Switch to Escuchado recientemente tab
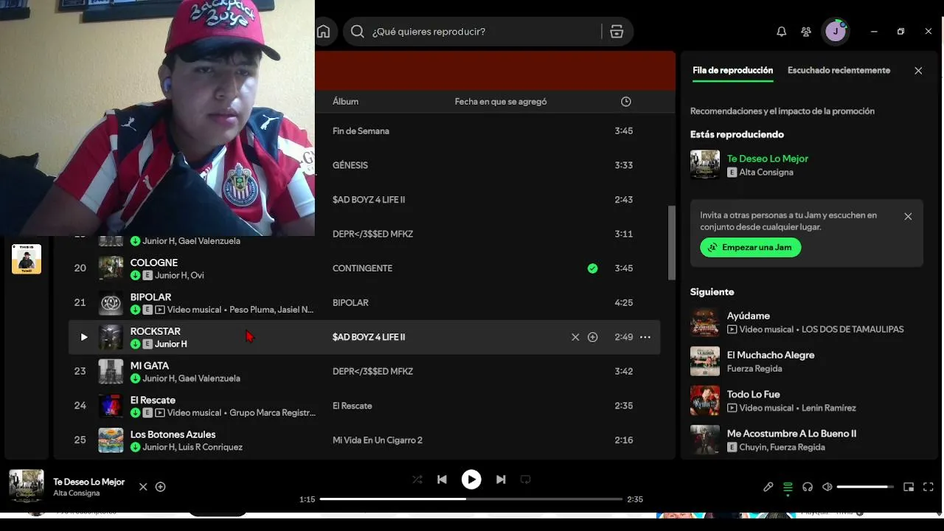 839,71
